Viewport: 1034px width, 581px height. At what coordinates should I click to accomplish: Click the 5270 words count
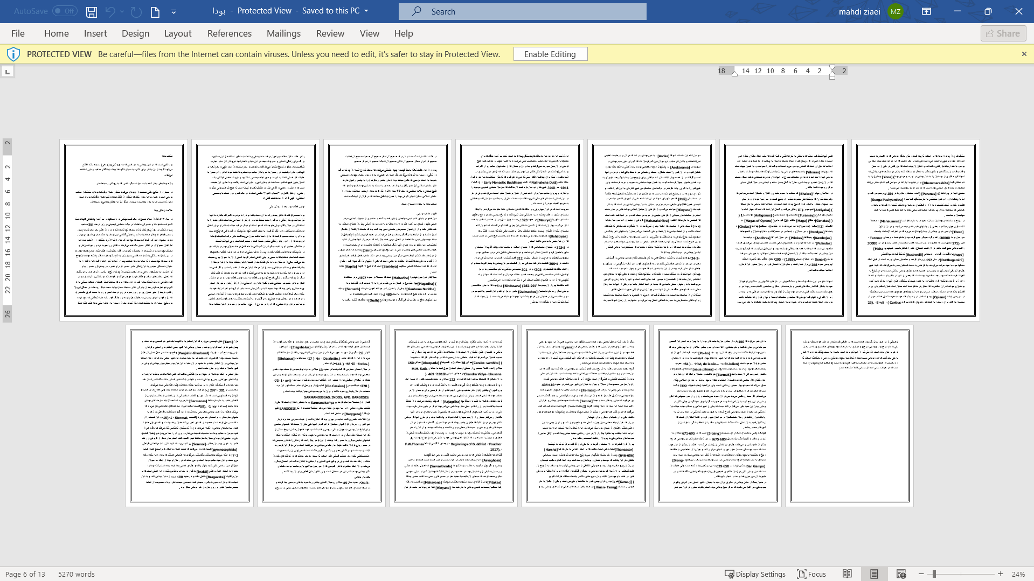click(x=77, y=574)
